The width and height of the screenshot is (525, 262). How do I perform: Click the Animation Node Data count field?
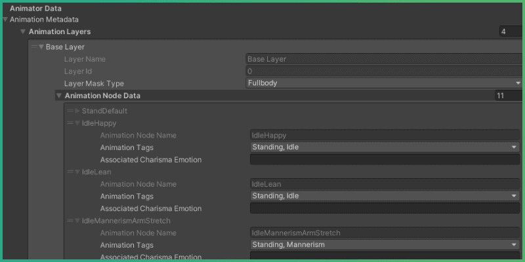pyautogui.click(x=508, y=96)
